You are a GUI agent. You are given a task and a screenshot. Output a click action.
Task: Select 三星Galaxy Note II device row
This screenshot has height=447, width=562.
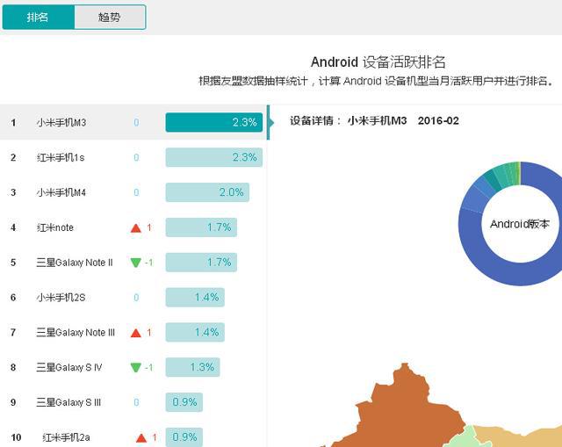[133, 263]
